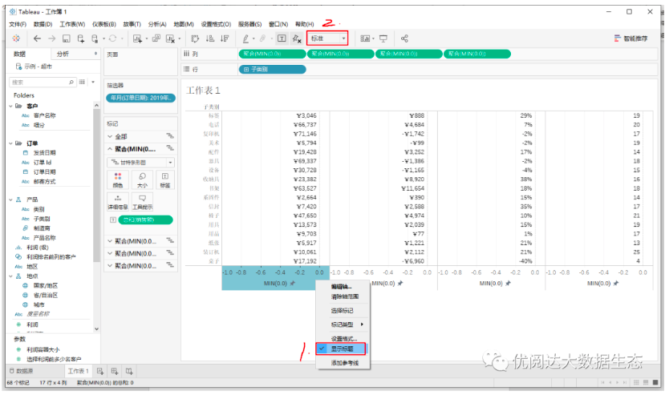Click the sort ascending toolbar icon
This screenshot has width=665, height=395.
click(210, 38)
